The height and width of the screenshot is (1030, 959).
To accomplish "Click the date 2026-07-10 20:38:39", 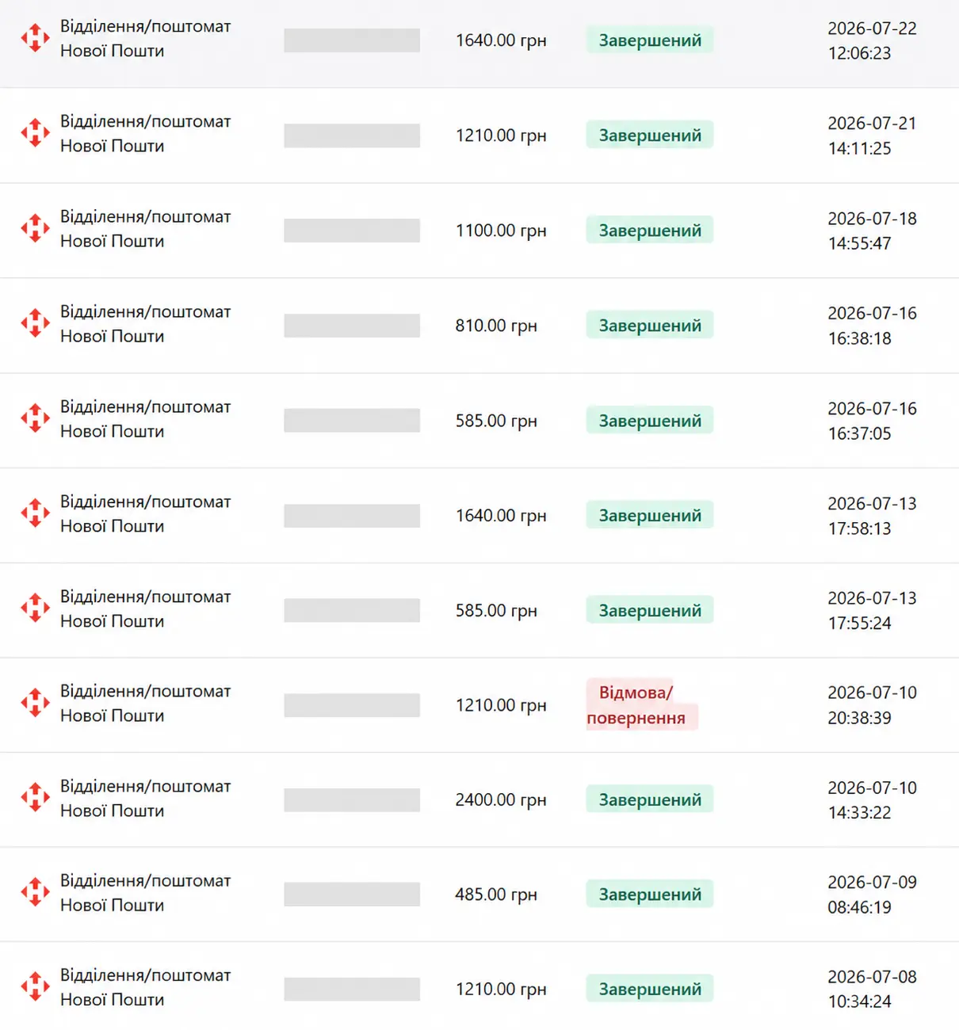I will tap(872, 705).
